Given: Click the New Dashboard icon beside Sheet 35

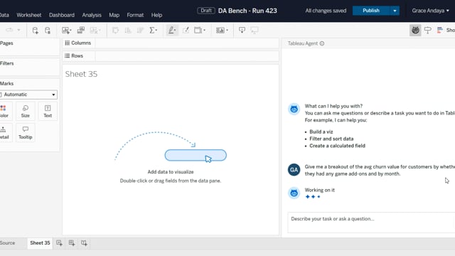Looking at the screenshot, I should 72,243.
